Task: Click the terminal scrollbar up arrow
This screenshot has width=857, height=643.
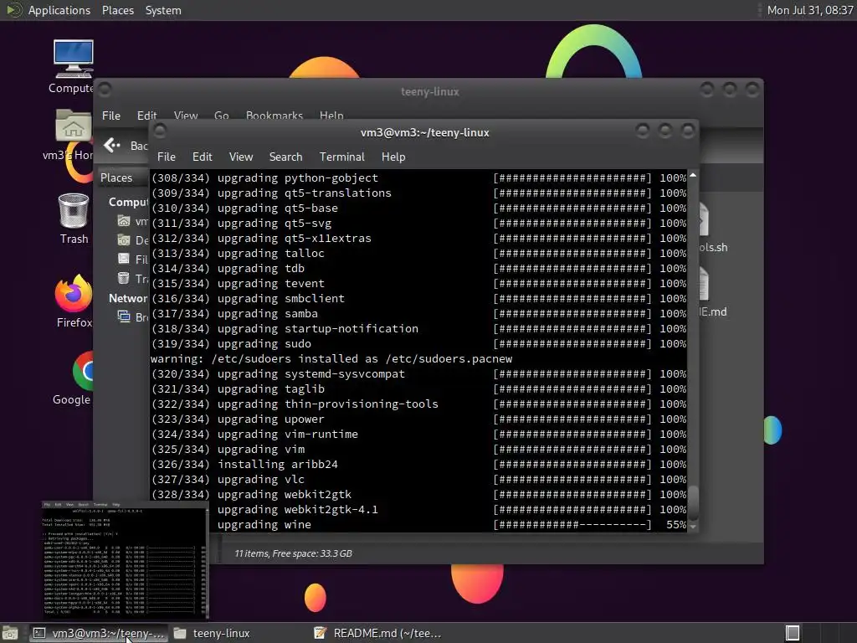Action: point(692,175)
